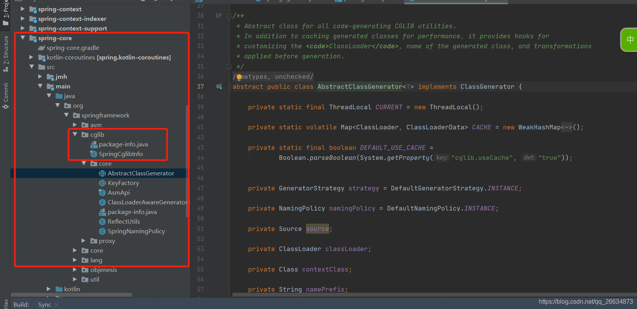Screen dimensions: 637x309
Task: Expand the spring-context-support module
Action: coord(23,28)
